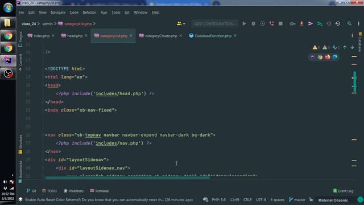Open the Git menu
364x205 pixels.
tap(127, 13)
